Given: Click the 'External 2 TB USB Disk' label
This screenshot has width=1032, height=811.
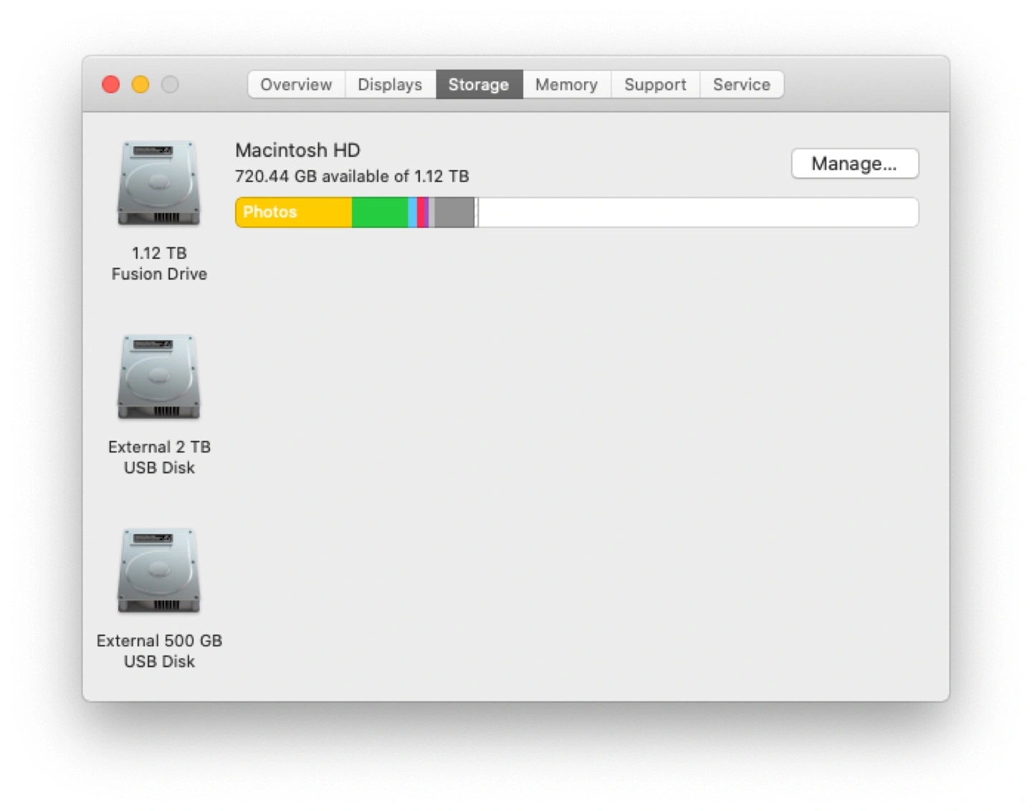Looking at the screenshot, I should 159,457.
